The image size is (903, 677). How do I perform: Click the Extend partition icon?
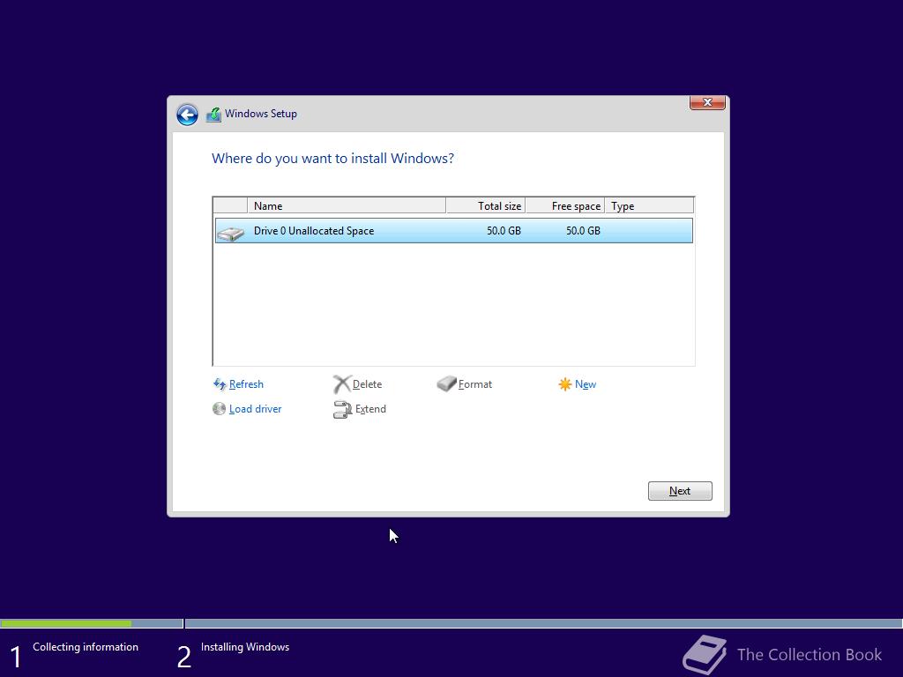pos(342,409)
